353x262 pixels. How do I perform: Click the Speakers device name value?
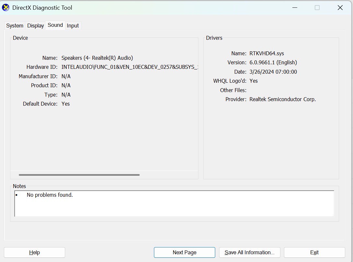tap(98, 58)
